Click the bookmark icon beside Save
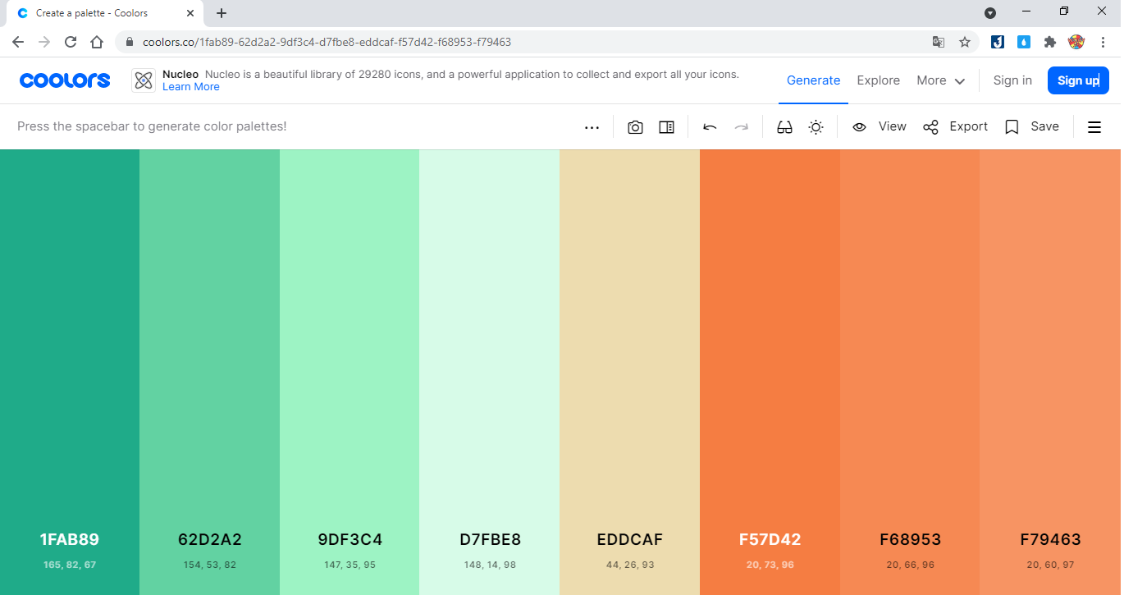This screenshot has width=1124, height=595. coord(1012,127)
